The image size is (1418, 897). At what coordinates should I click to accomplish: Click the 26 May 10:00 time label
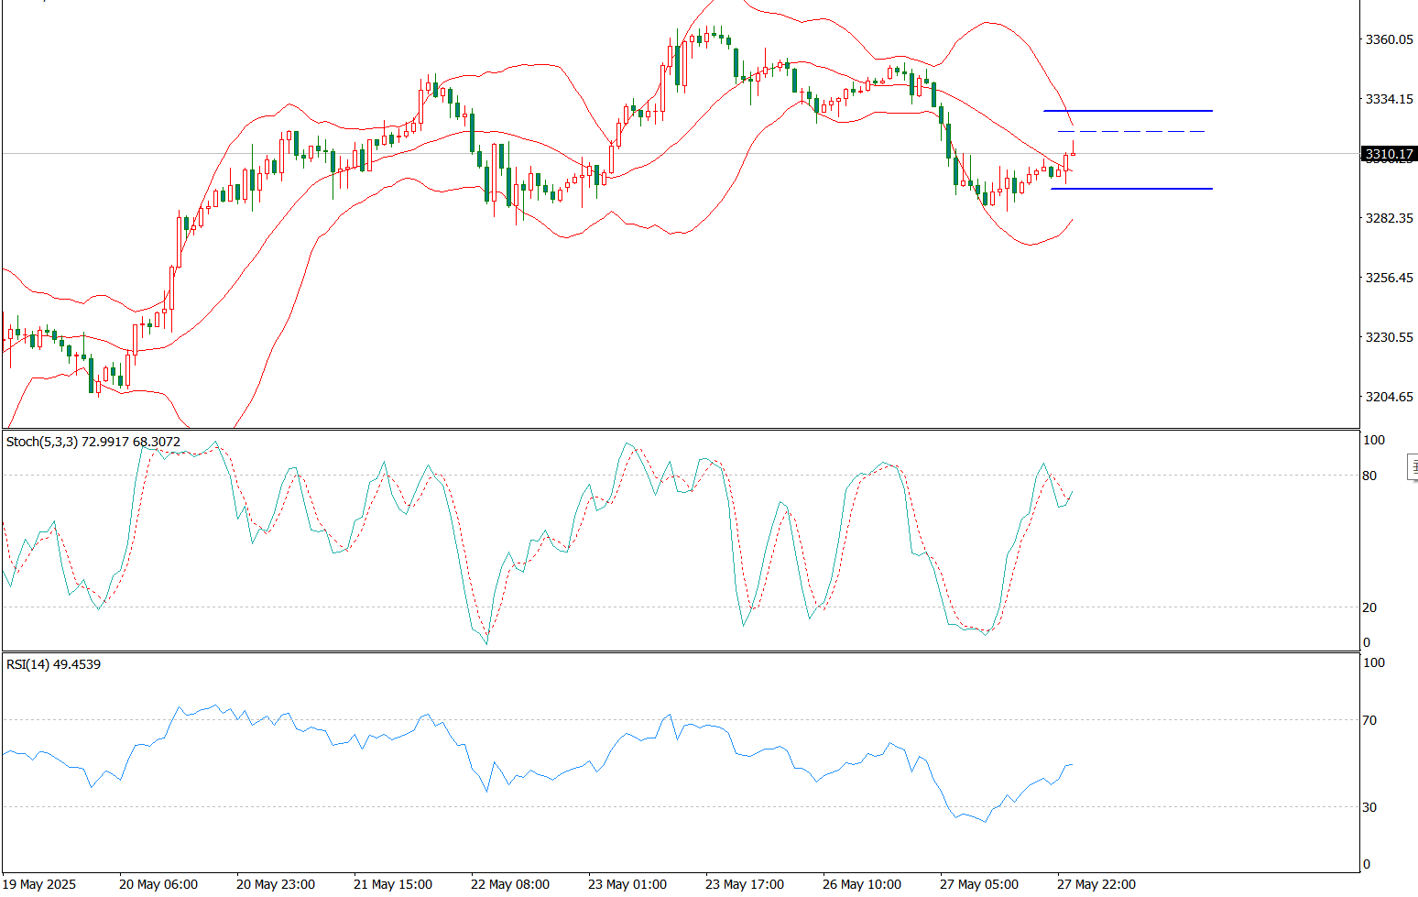[x=862, y=884]
